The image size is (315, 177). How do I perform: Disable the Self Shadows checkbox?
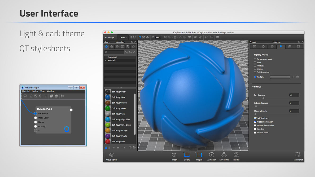click(255, 118)
